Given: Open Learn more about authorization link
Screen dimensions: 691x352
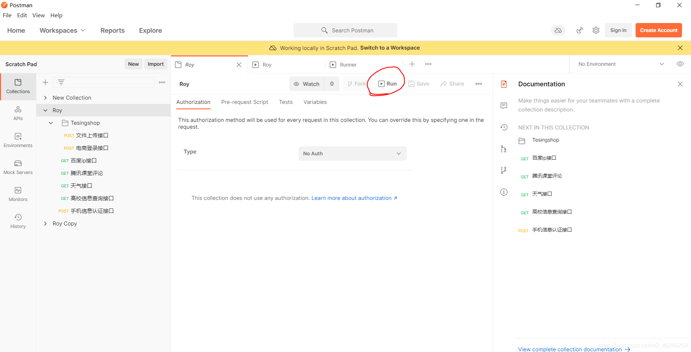Looking at the screenshot, I should tap(354, 198).
